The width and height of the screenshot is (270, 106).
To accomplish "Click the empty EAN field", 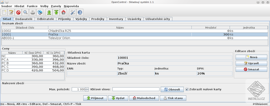I will (92, 74).
